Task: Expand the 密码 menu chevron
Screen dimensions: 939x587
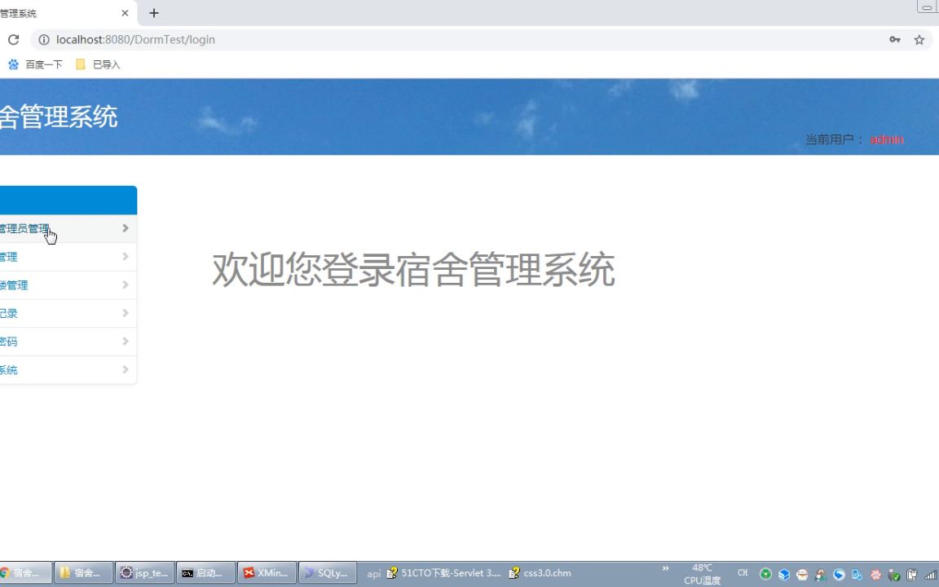Action: (x=124, y=341)
